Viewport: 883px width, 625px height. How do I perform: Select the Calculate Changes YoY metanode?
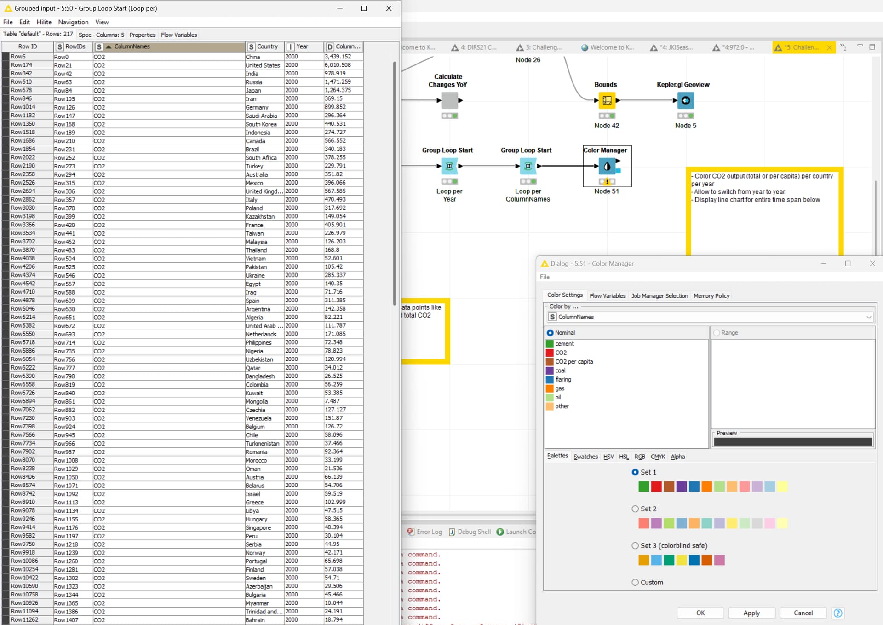point(449,100)
